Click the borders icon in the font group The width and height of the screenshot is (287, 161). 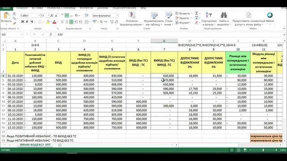[39, 22]
